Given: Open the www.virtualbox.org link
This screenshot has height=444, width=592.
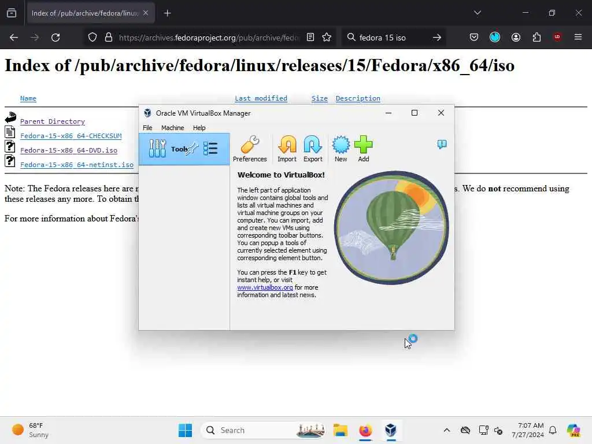Looking at the screenshot, I should pos(265,287).
